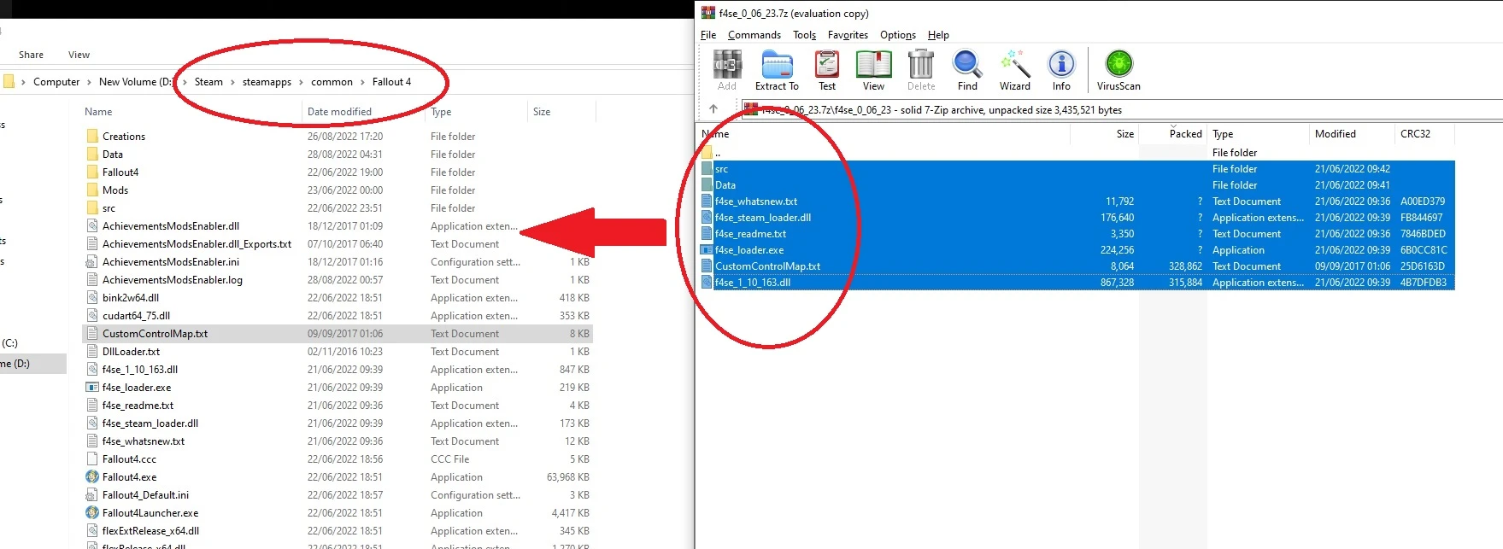1503x549 pixels.
Task: Go to New Volume (D:) in address bar
Action: click(x=136, y=82)
